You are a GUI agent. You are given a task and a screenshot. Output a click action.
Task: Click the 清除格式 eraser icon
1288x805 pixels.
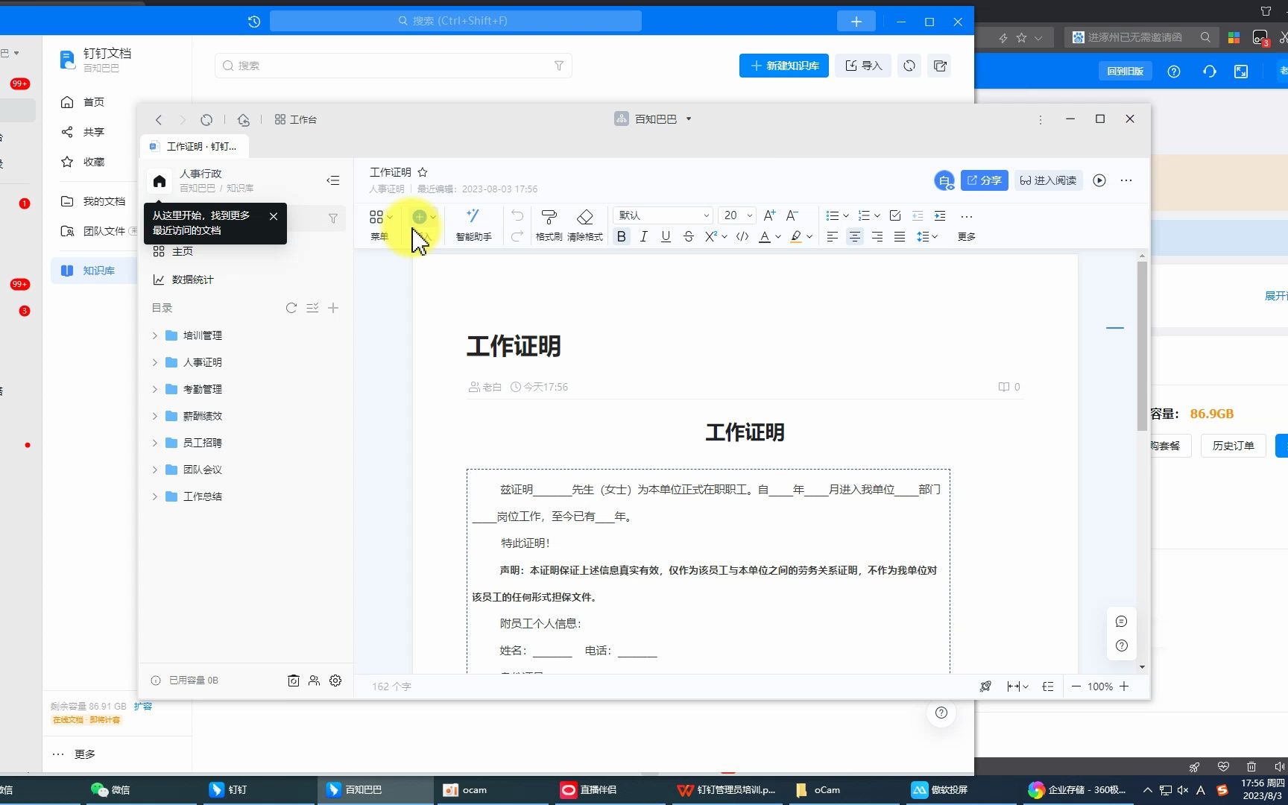click(x=585, y=224)
